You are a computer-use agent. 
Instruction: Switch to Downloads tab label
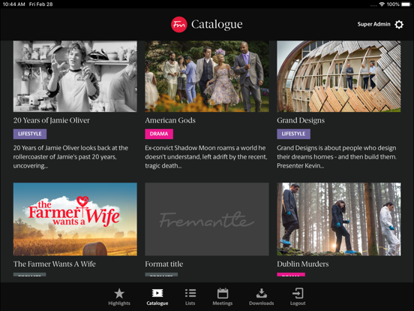262,303
